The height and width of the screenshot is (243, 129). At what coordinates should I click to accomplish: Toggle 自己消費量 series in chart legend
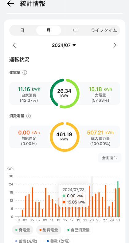pos(78,230)
